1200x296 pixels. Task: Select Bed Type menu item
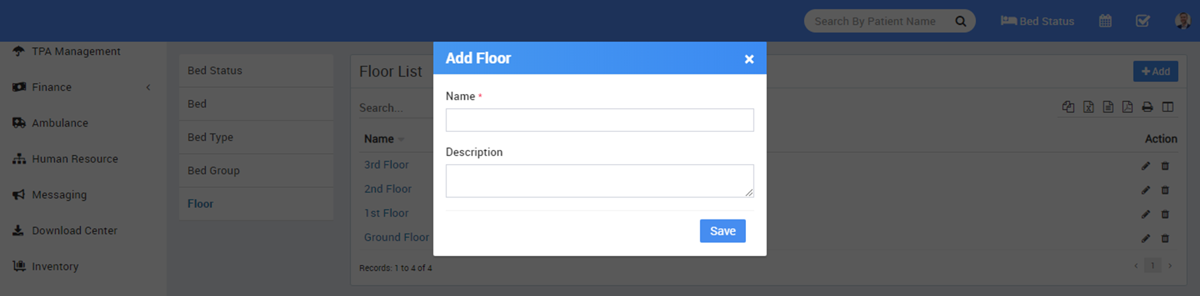(210, 137)
